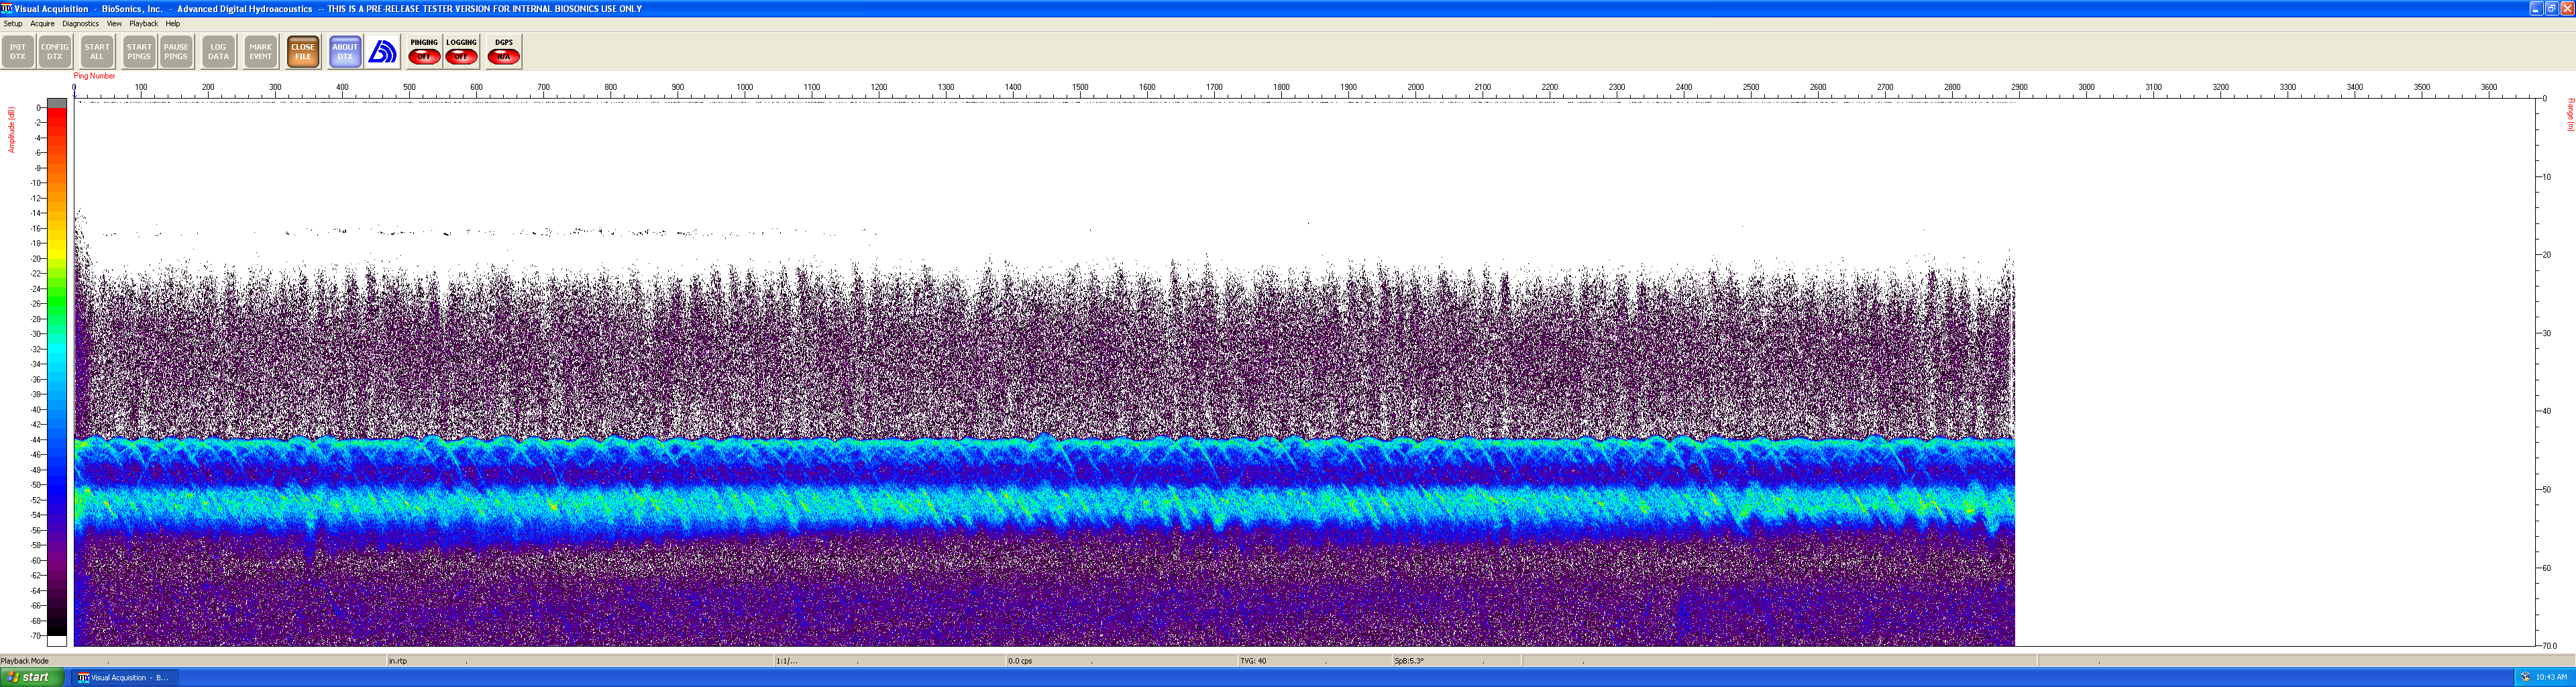
Task: Click the 'in.rtp' file name in status bar
Action: 398,661
